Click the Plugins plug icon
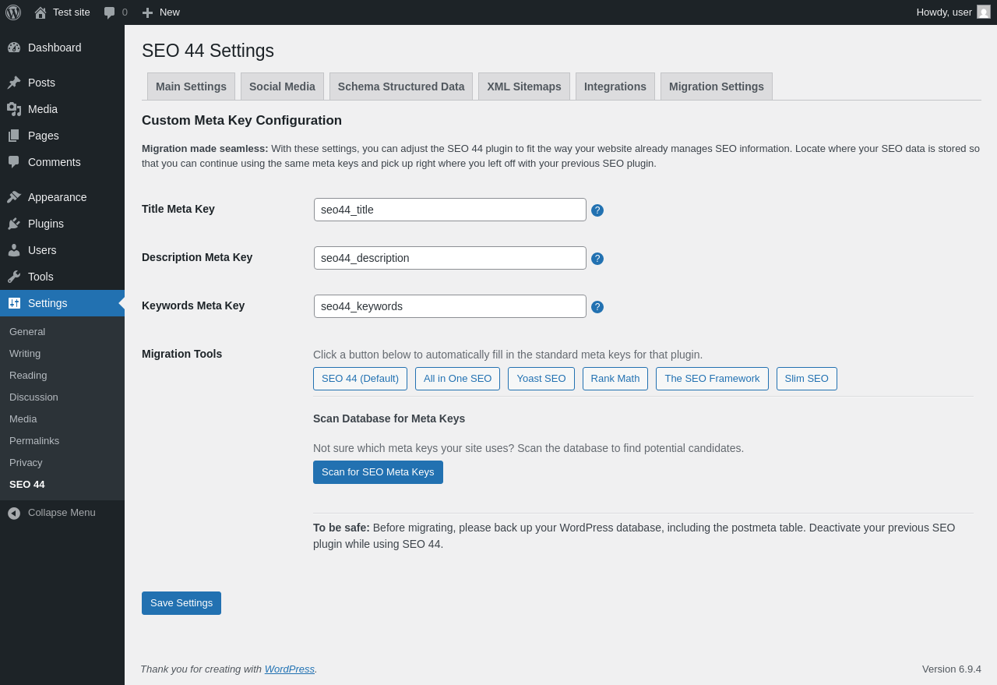Image resolution: width=997 pixels, height=685 pixels. tap(14, 224)
